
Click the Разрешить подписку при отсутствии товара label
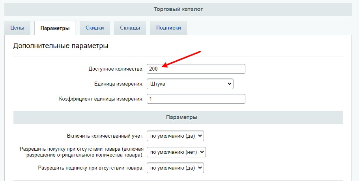(91, 168)
